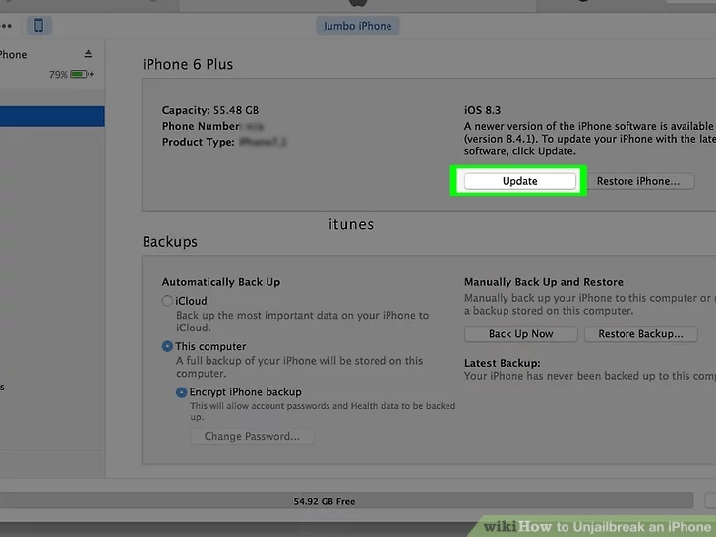Image resolution: width=716 pixels, height=537 pixels.
Task: Click the iPhone device name in sidebar
Action: coord(14,55)
